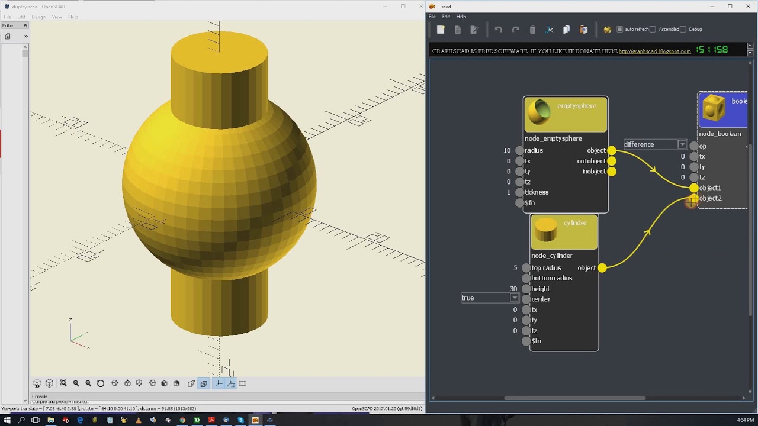
Task: Open the View menu in OpenSCAD
Action: (x=57, y=17)
